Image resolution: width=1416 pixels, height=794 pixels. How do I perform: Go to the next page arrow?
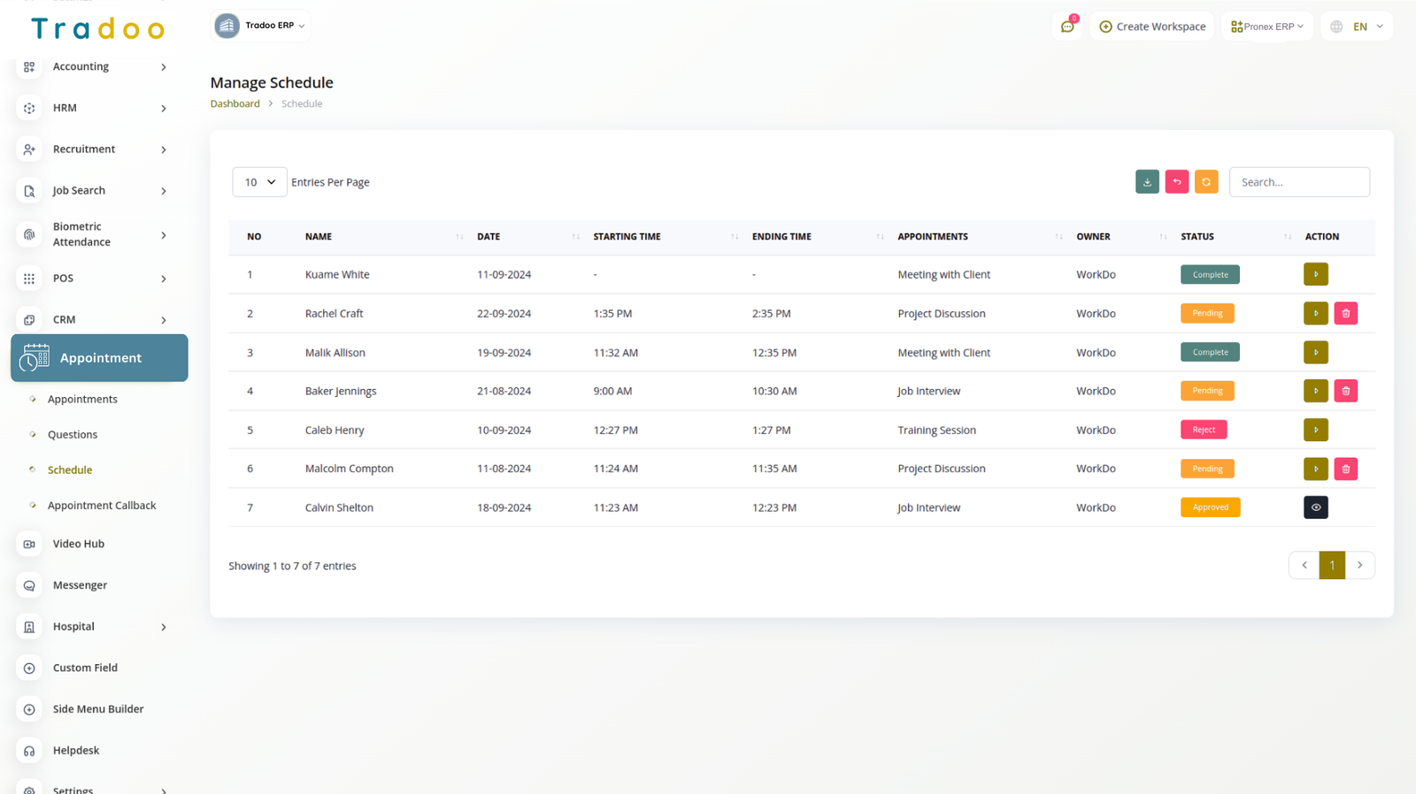(1359, 566)
